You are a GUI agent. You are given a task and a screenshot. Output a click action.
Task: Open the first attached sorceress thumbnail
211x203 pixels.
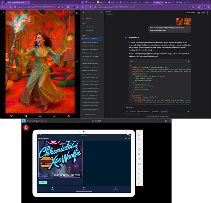[x=180, y=21]
